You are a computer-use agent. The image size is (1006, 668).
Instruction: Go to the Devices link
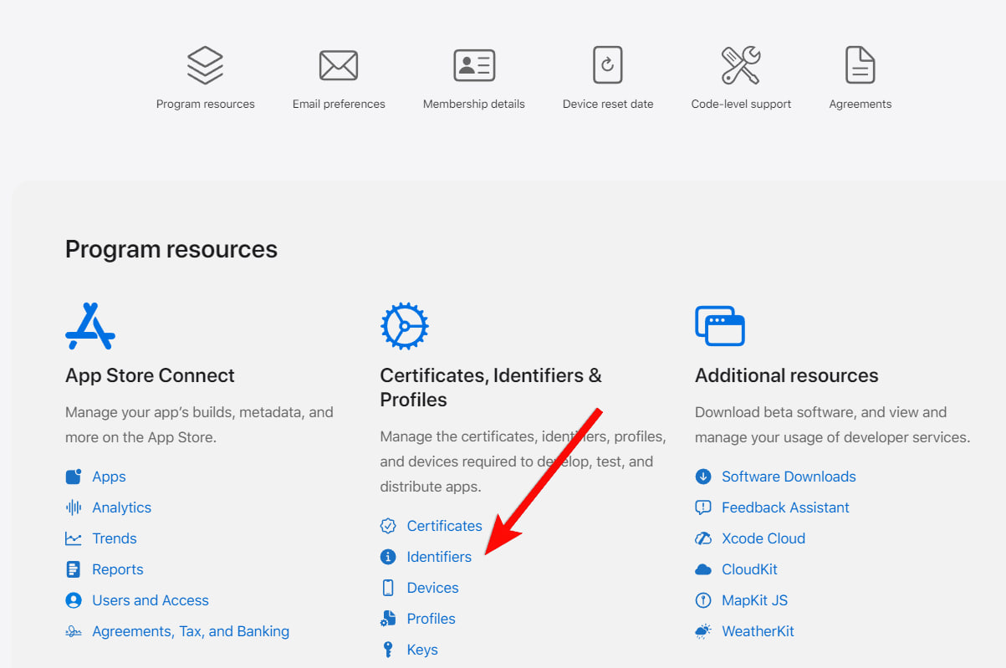point(432,588)
